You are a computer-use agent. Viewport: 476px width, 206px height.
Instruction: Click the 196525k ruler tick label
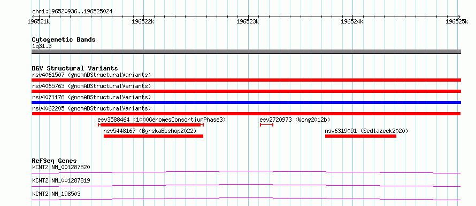(457, 22)
